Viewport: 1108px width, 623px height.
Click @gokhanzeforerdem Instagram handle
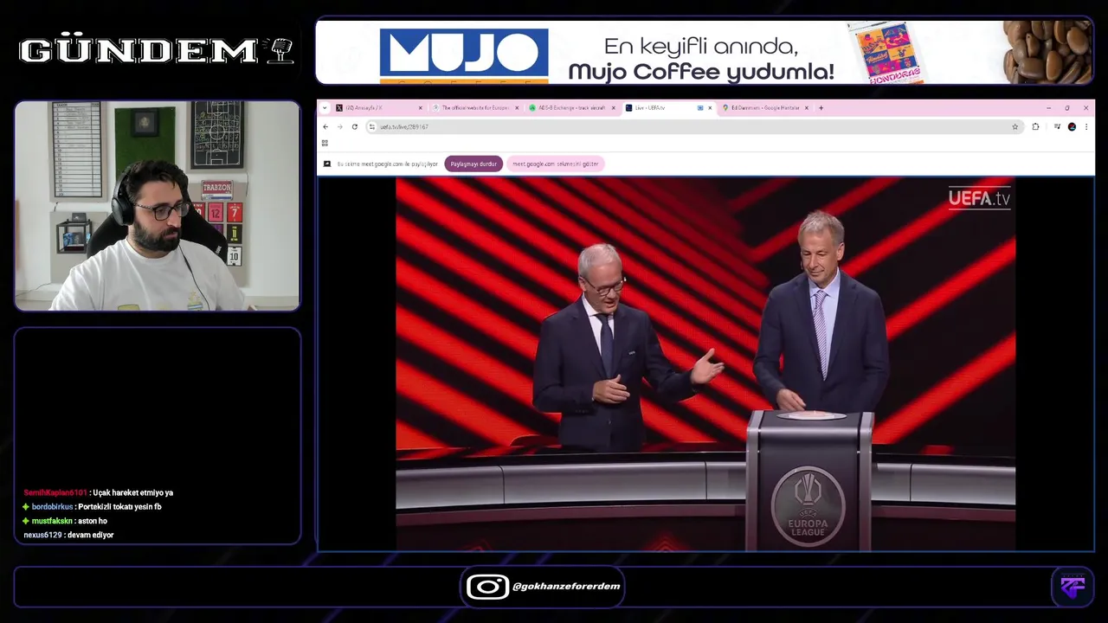click(x=566, y=587)
